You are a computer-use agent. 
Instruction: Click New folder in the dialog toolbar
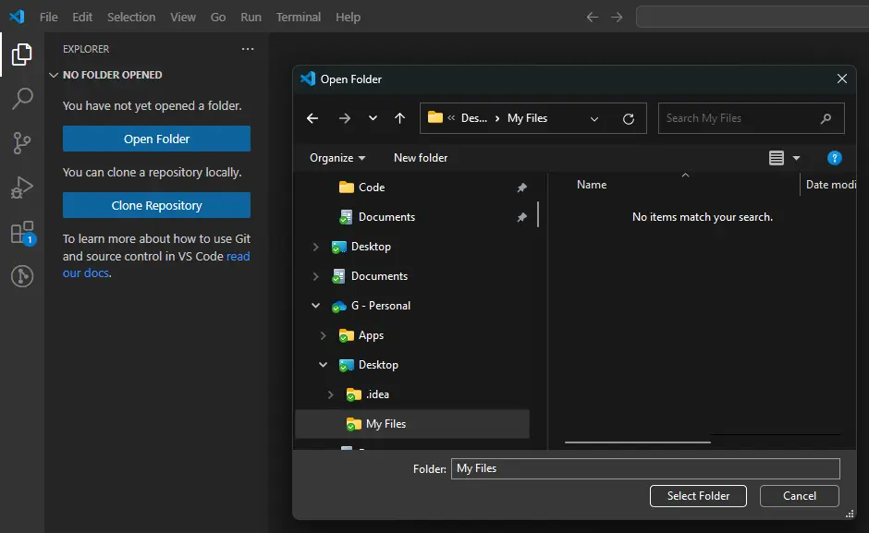(421, 158)
